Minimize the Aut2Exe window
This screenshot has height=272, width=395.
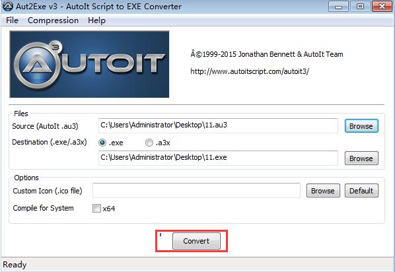338,7
